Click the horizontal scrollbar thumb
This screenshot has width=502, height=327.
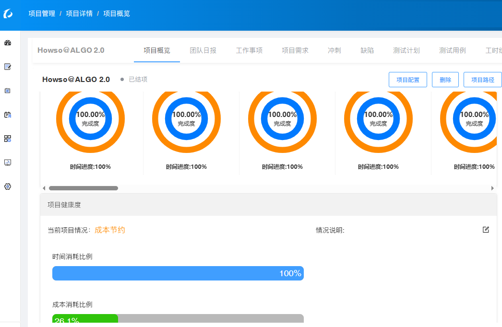(83, 188)
